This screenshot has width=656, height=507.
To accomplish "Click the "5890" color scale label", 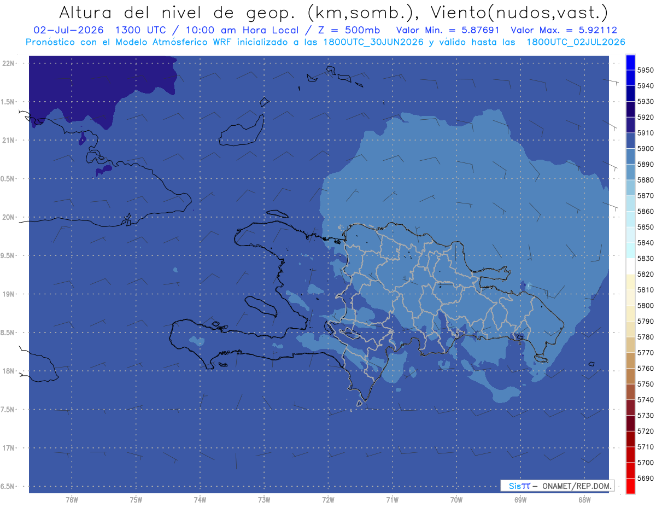I will tap(645, 164).
